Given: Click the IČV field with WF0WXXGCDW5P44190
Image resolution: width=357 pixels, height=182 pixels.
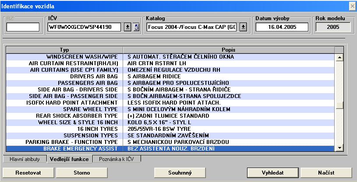Looking at the screenshot, I should (85, 28).
